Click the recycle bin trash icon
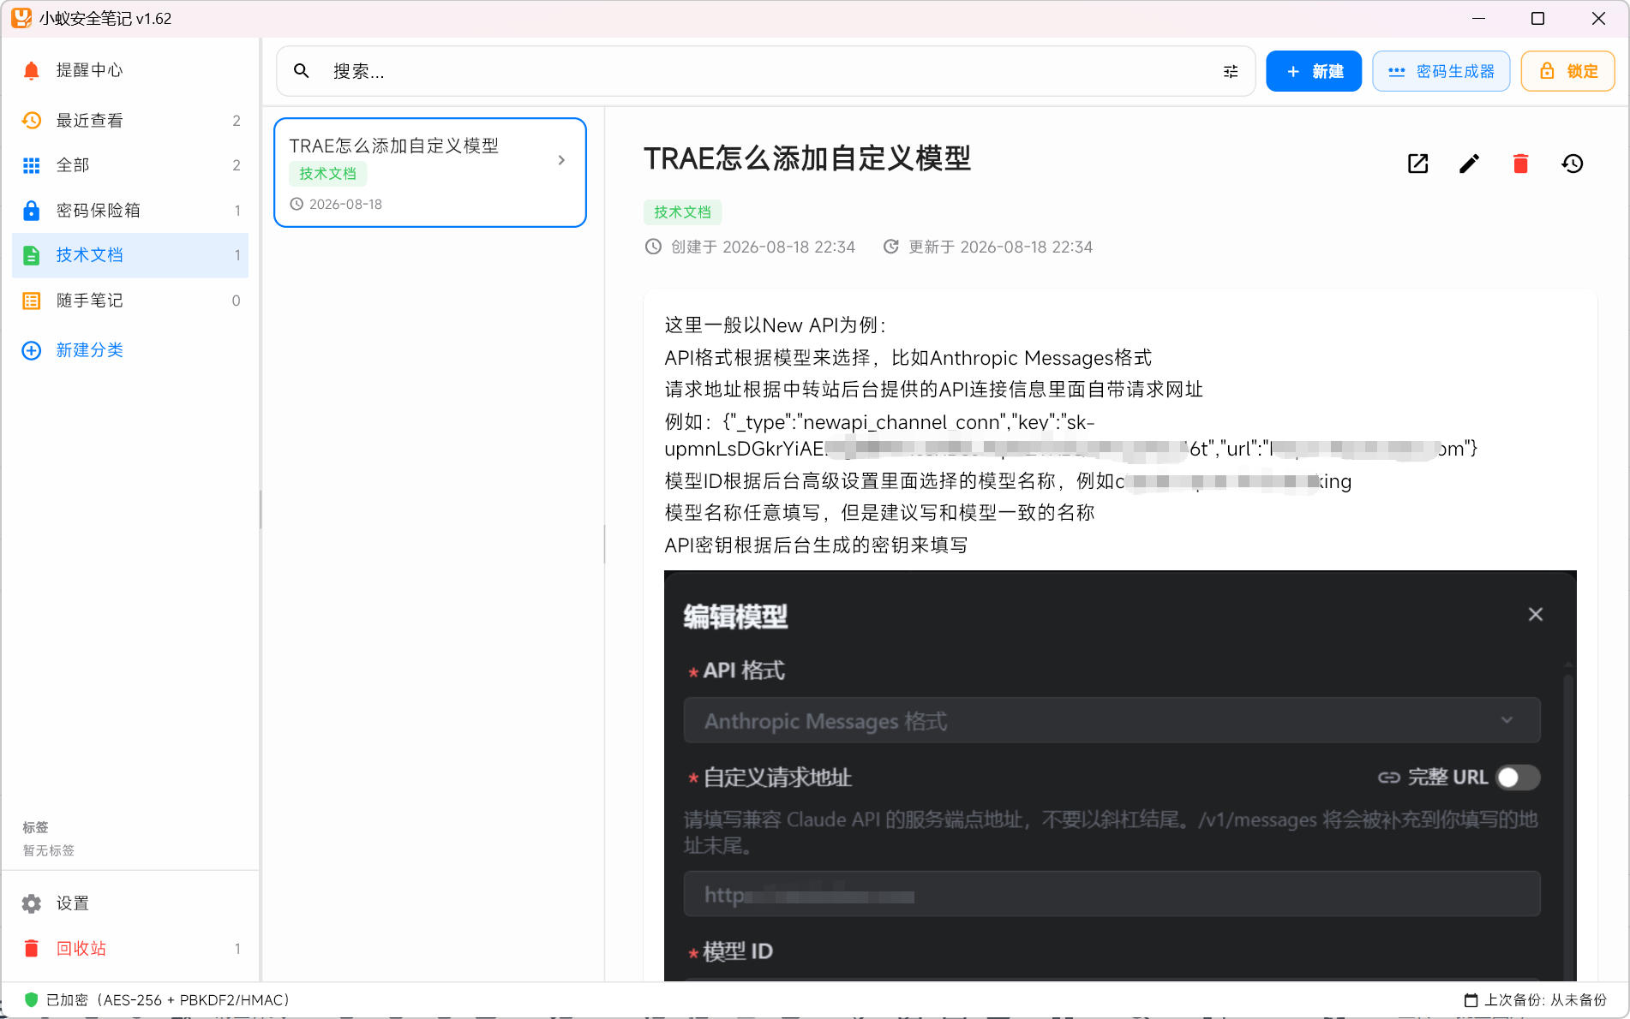Screen dimensions: 1630x1019 (32, 948)
